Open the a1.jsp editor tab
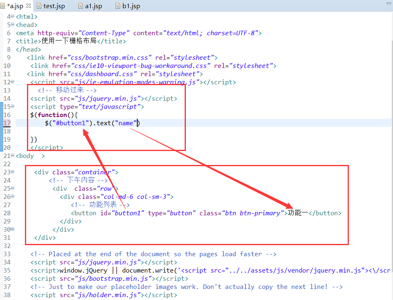Screen dimensions: 393x300 [90, 6]
